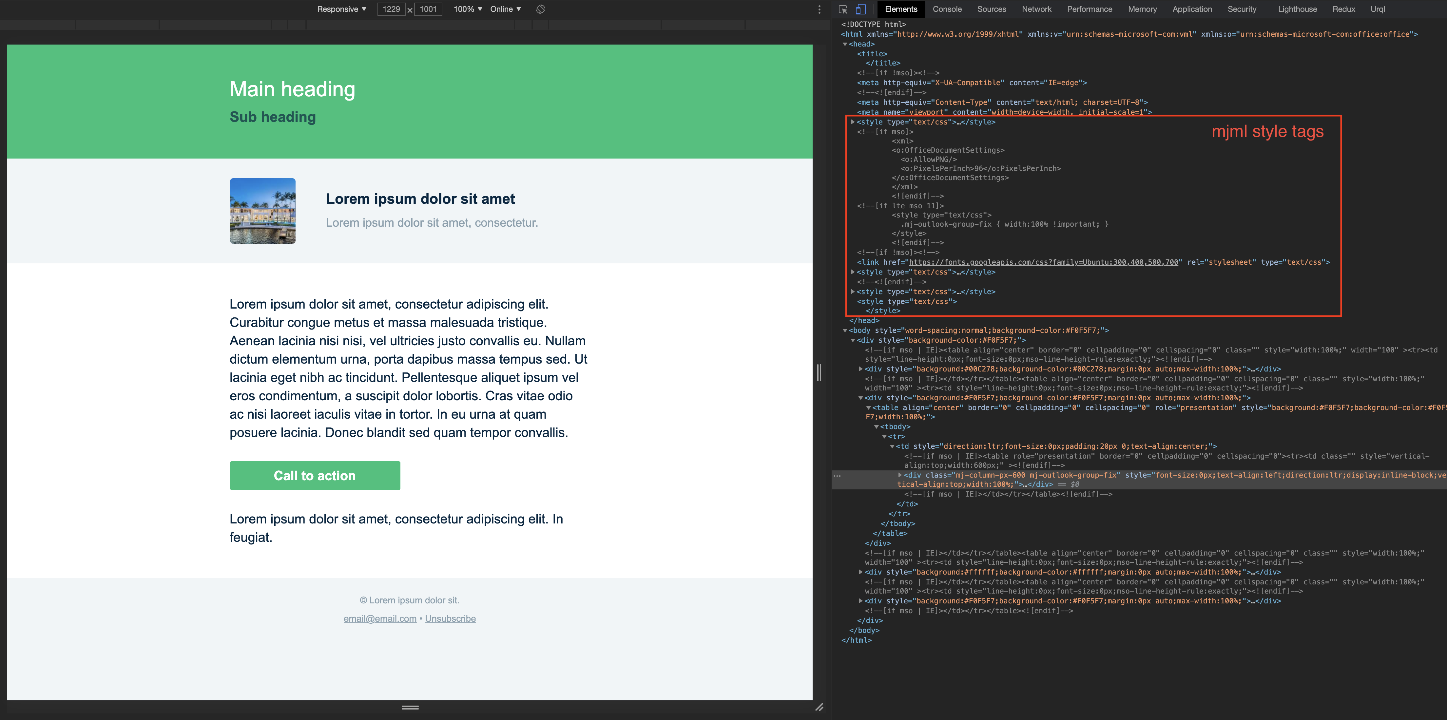Image resolution: width=1447 pixels, height=720 pixels.
Task: Click the rotate orientation icon
Action: [540, 9]
